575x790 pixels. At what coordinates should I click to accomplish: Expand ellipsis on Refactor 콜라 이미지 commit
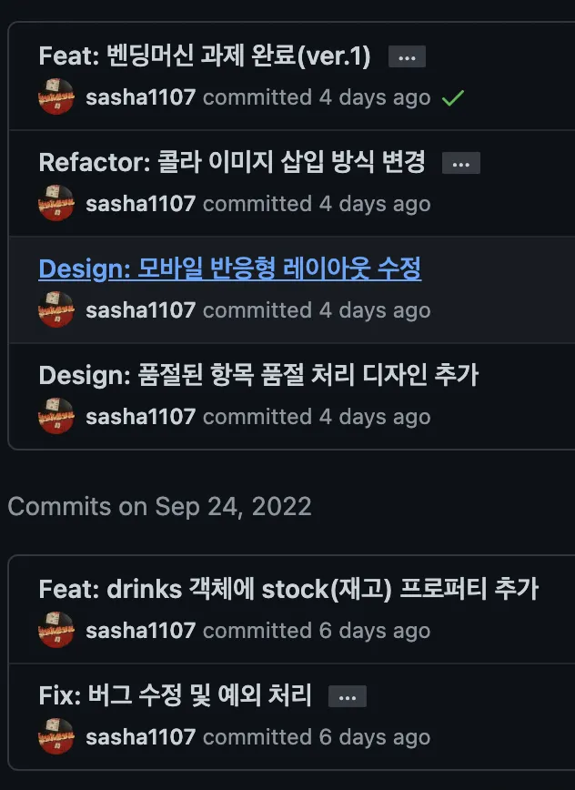pos(460,164)
